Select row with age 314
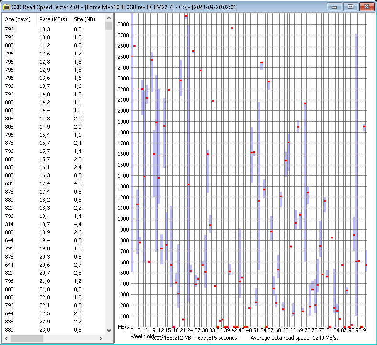Image resolution: width=377 pixels, height=345 pixels. 54,224
